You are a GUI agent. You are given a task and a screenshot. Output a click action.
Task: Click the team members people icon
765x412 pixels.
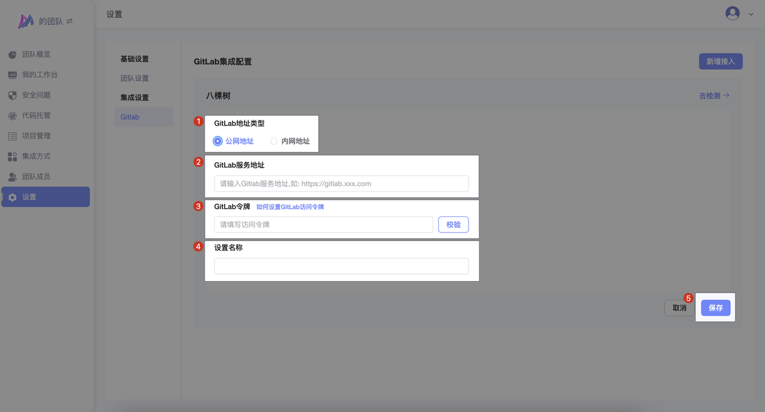point(13,177)
